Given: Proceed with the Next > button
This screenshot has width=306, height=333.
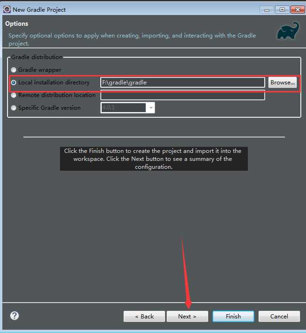Looking at the screenshot, I should pyautogui.click(x=187, y=317).
